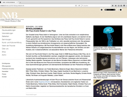127x97 pixels.
Task: Open the Newsletter link
Action: click(x=5, y=71)
